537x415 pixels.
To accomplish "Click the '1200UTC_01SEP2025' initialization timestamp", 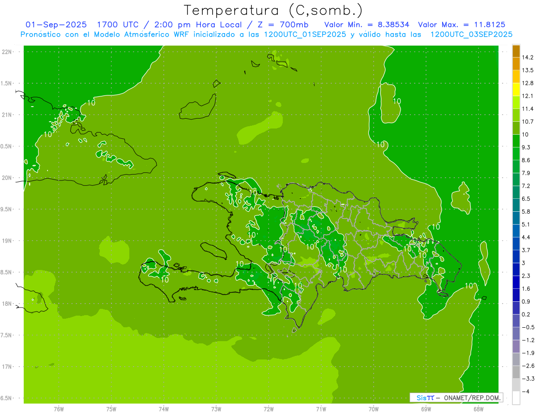I will tap(306, 34).
